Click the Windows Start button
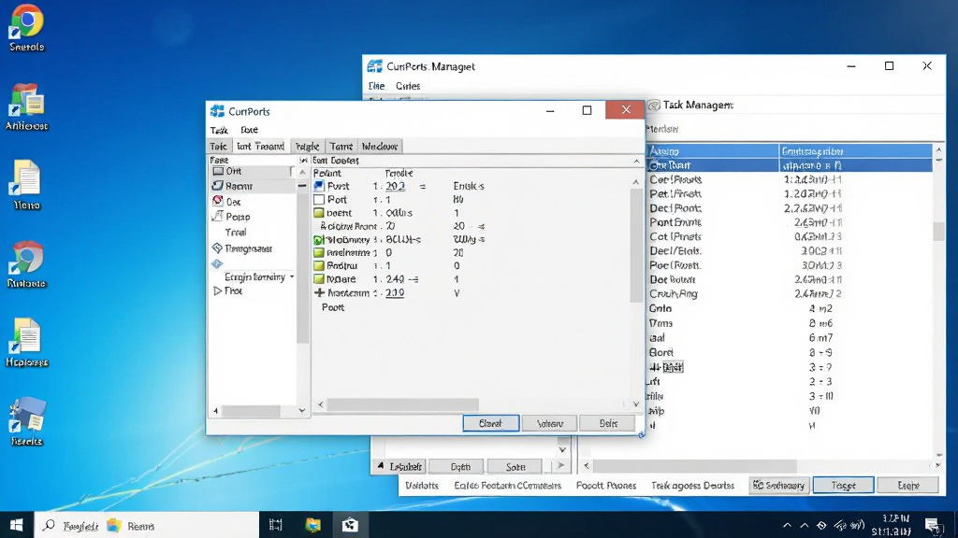 [17, 525]
